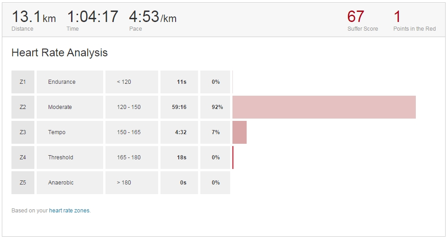Click the Heart Rate Analysis heading
Image resolution: width=447 pixels, height=239 pixels.
[x=60, y=53]
